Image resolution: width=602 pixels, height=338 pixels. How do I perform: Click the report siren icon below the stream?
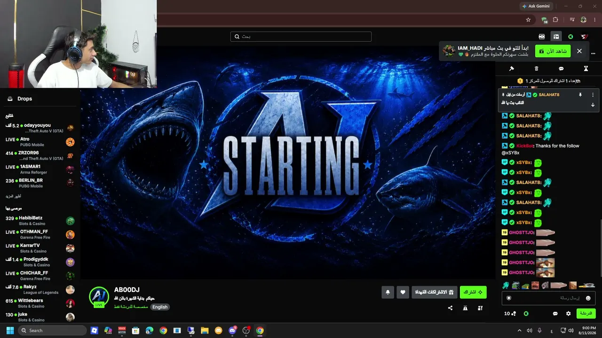(465, 308)
